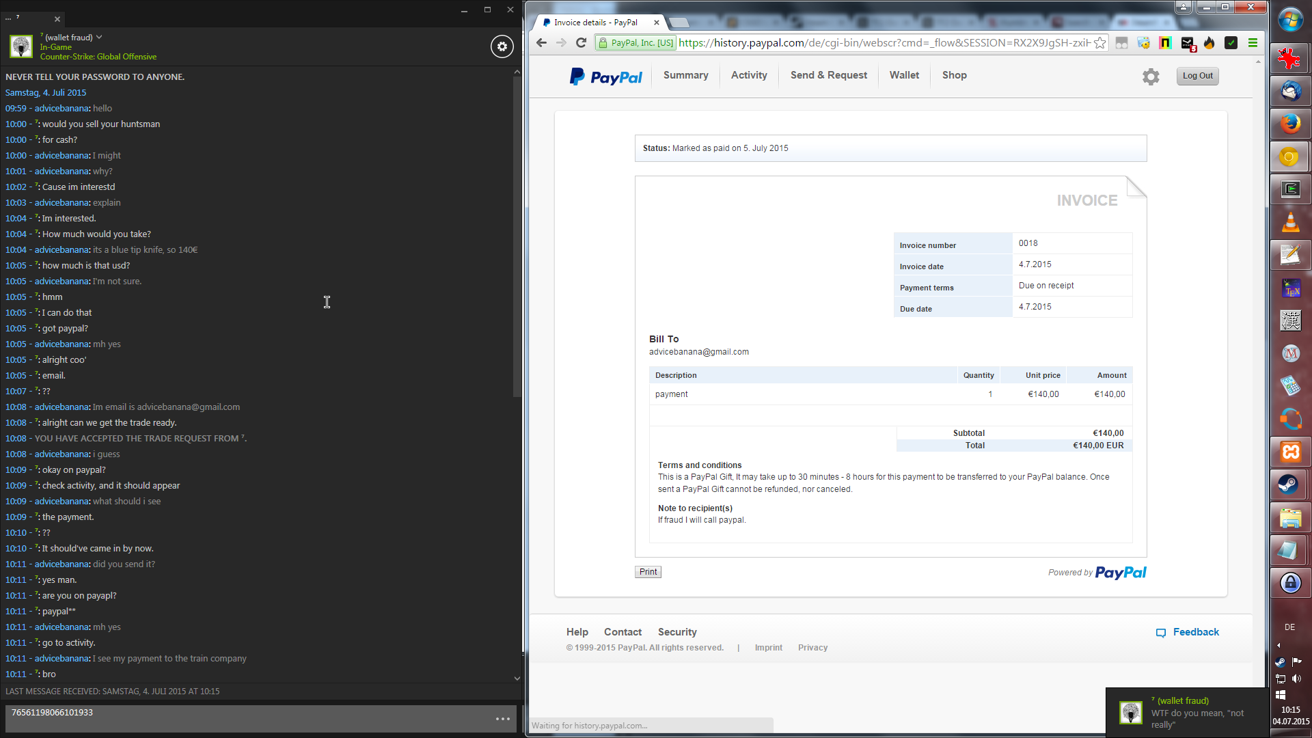Screen dimensions: 1312x738
Task: Click the chat scrollbar down arrow
Action: (x=517, y=679)
